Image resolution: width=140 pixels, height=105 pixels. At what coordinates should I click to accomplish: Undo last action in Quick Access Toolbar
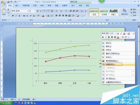click(11, 2)
